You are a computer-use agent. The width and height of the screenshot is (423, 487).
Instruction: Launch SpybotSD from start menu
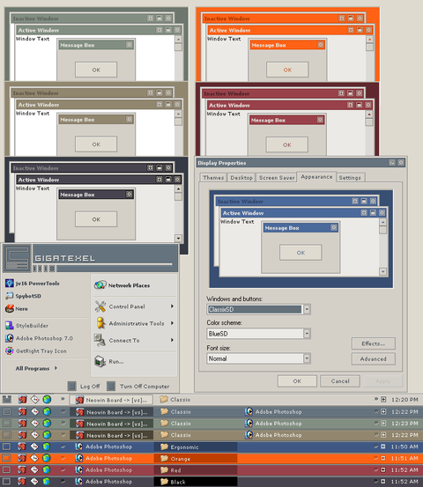click(23, 296)
